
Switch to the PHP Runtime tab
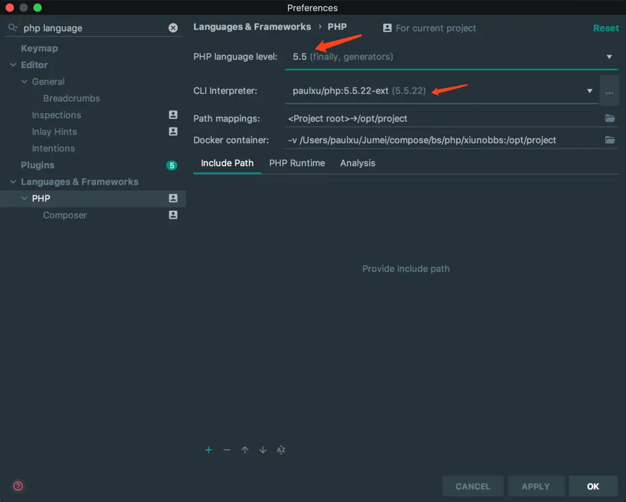click(x=297, y=163)
